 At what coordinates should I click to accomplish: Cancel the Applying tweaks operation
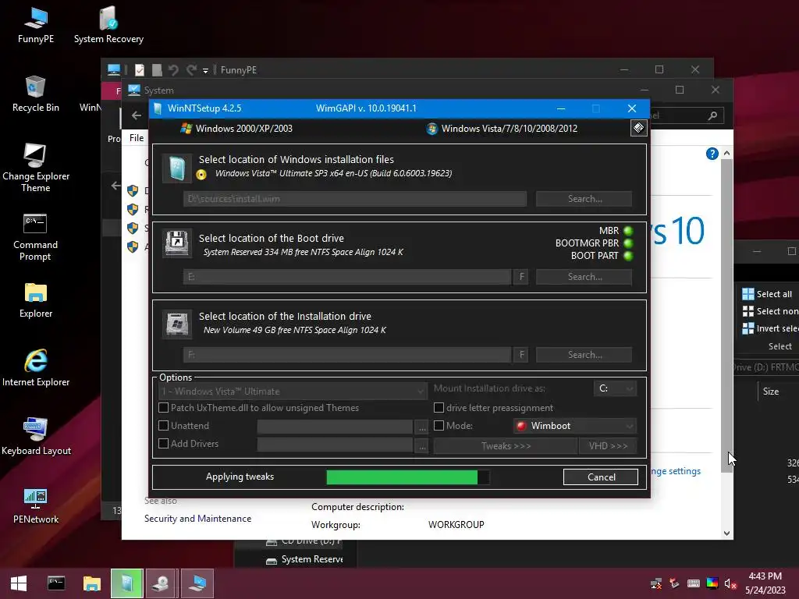point(601,477)
